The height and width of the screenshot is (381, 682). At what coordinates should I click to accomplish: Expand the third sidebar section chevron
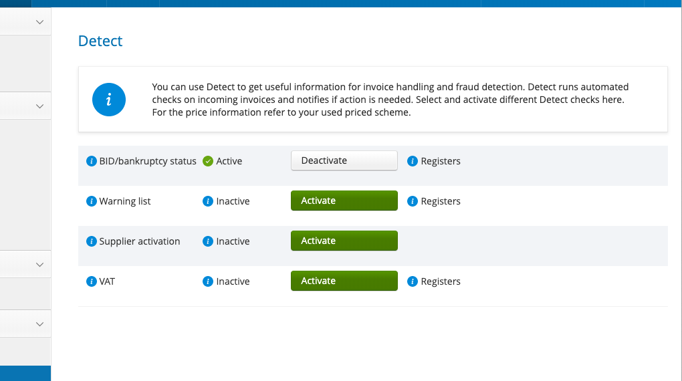[39, 265]
